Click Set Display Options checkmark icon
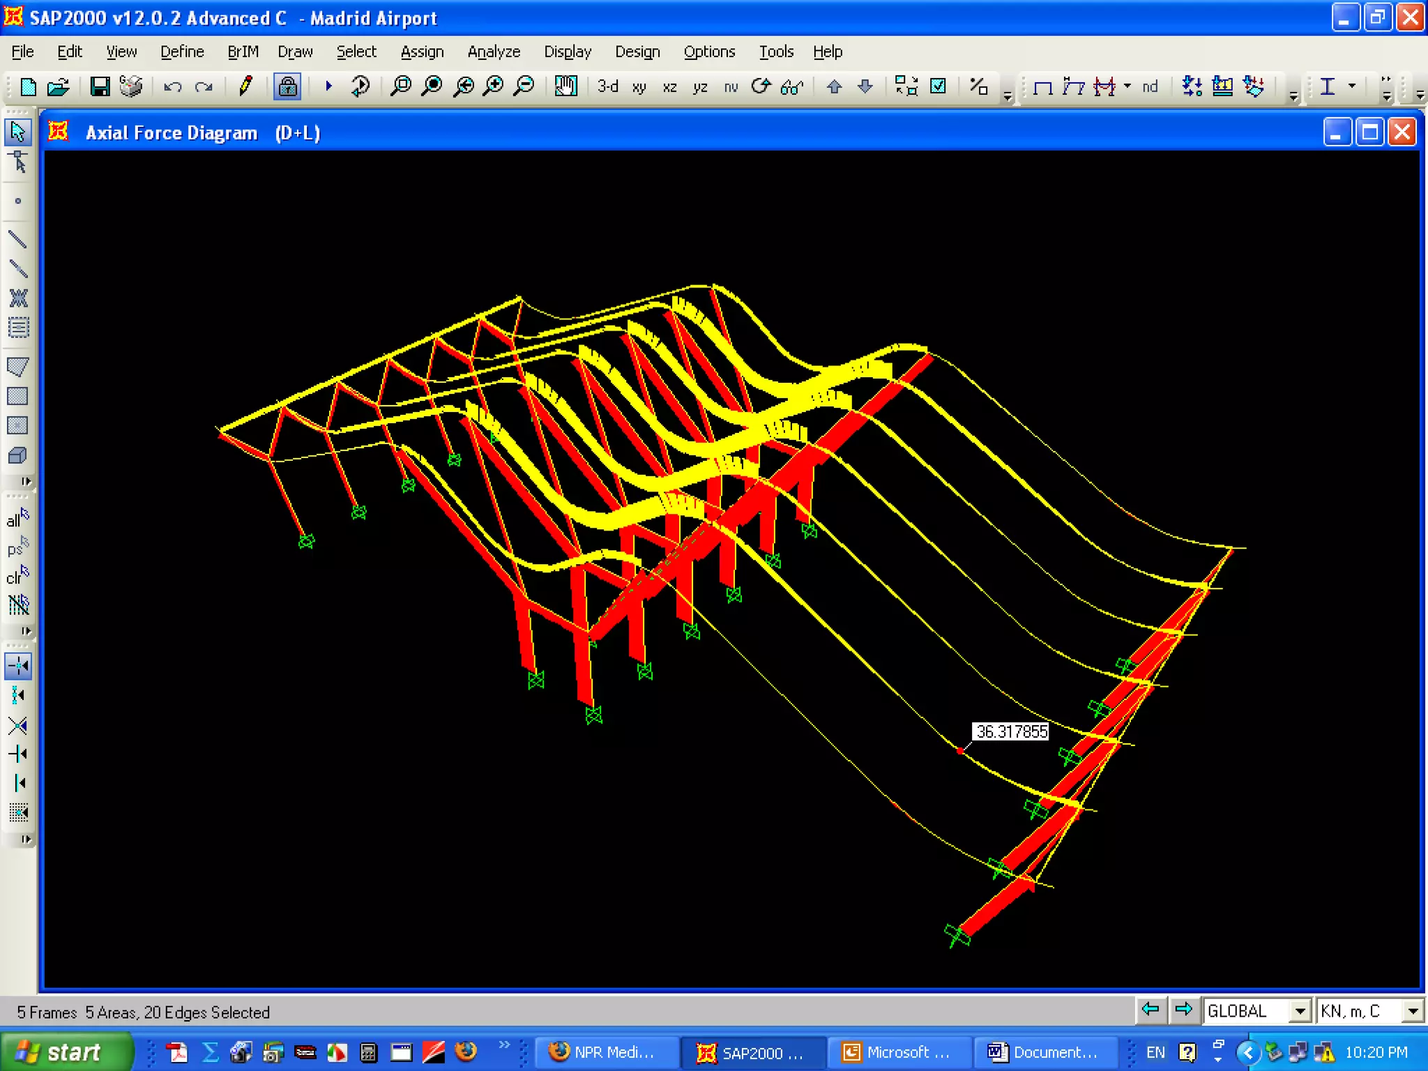 tap(939, 86)
